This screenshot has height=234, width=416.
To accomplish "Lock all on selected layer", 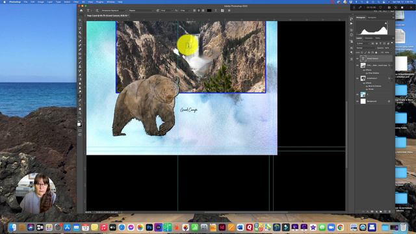I will [x=376, y=53].
